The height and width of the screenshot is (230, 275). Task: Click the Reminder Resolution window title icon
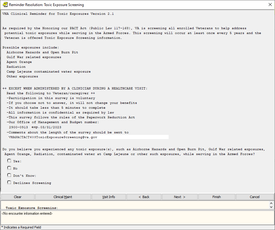[5, 5]
